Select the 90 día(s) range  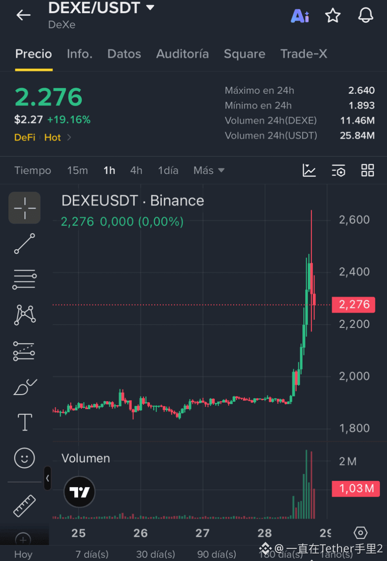[216, 554]
